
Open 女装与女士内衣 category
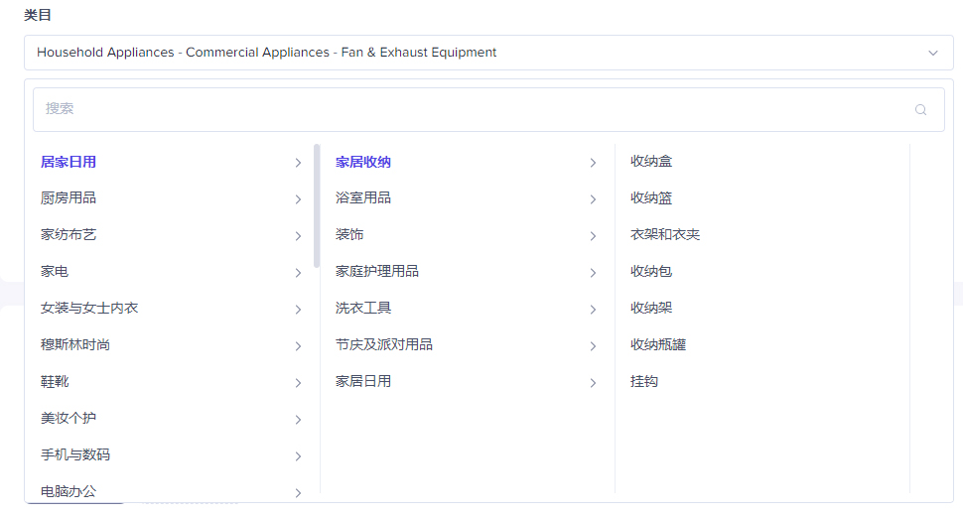(89, 309)
